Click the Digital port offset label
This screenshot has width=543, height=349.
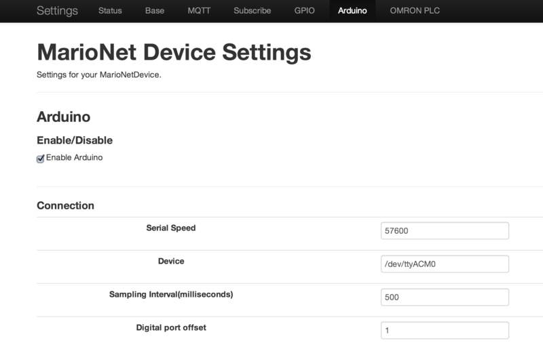[x=171, y=327]
